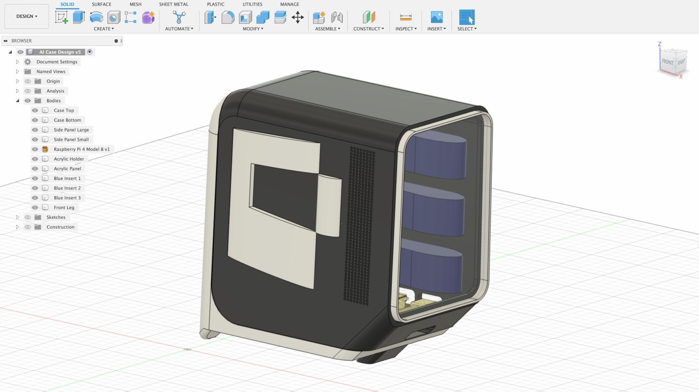Select the Press Pull tool

[210, 17]
